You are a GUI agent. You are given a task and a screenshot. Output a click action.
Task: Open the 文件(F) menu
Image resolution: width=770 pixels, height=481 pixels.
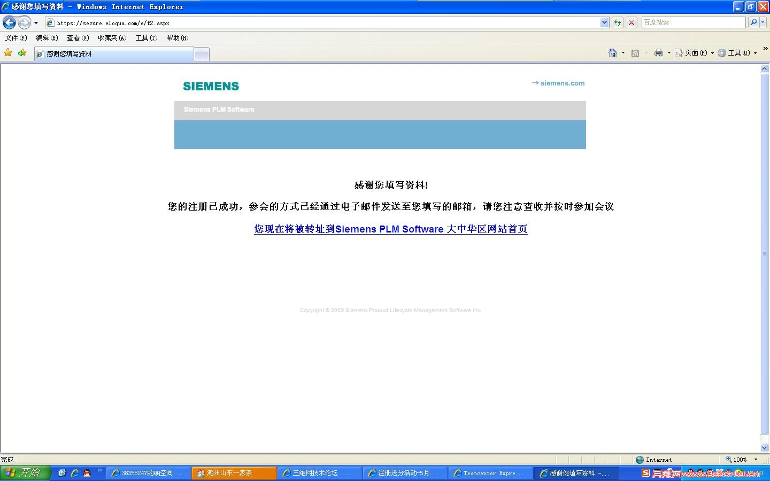click(x=16, y=38)
